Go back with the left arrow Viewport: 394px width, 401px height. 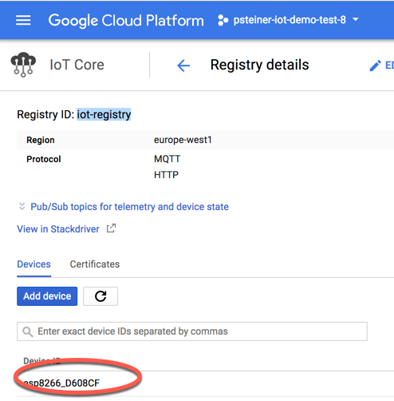[183, 66]
